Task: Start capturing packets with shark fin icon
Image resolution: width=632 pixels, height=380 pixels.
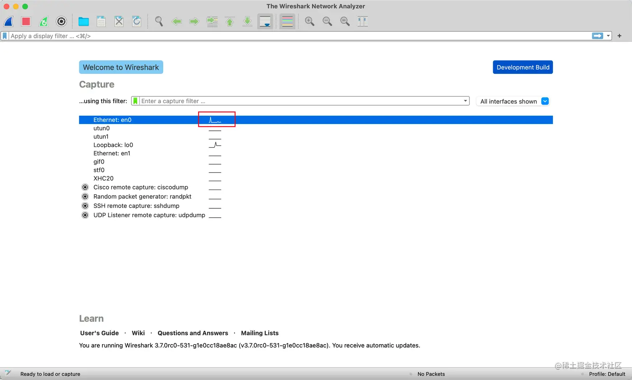Action: point(9,21)
